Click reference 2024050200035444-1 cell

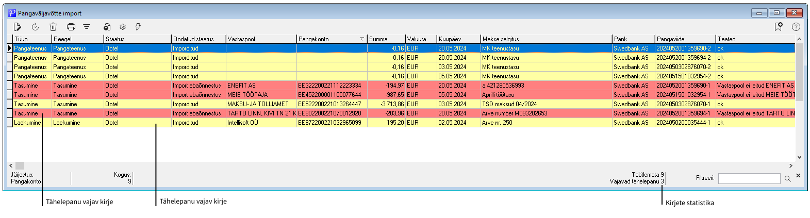coord(685,123)
